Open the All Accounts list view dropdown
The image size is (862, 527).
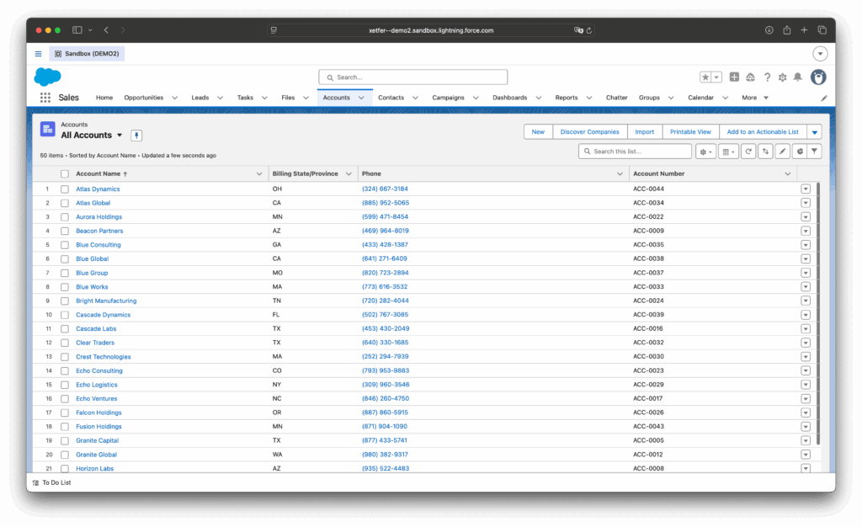[x=120, y=136]
